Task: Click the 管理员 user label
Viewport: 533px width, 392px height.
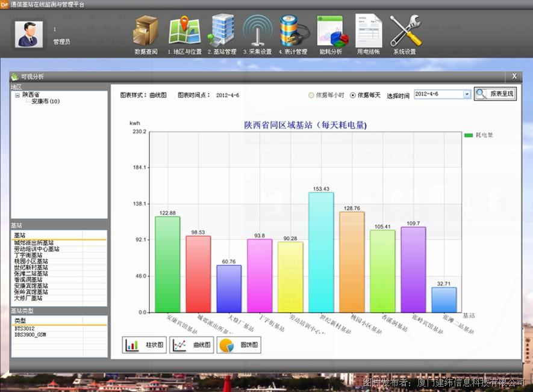Action: point(61,41)
